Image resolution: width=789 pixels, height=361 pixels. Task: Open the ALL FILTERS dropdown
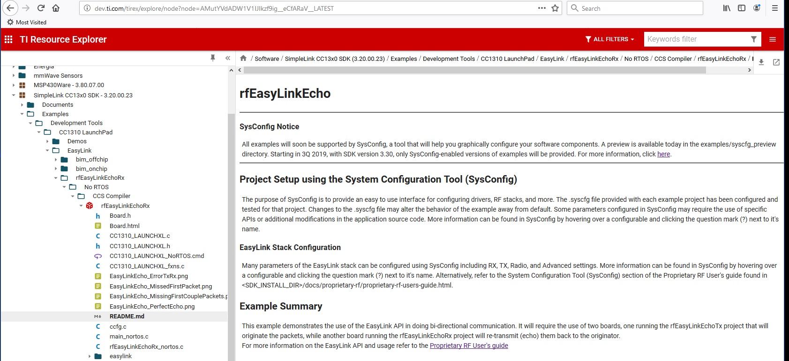pos(610,39)
